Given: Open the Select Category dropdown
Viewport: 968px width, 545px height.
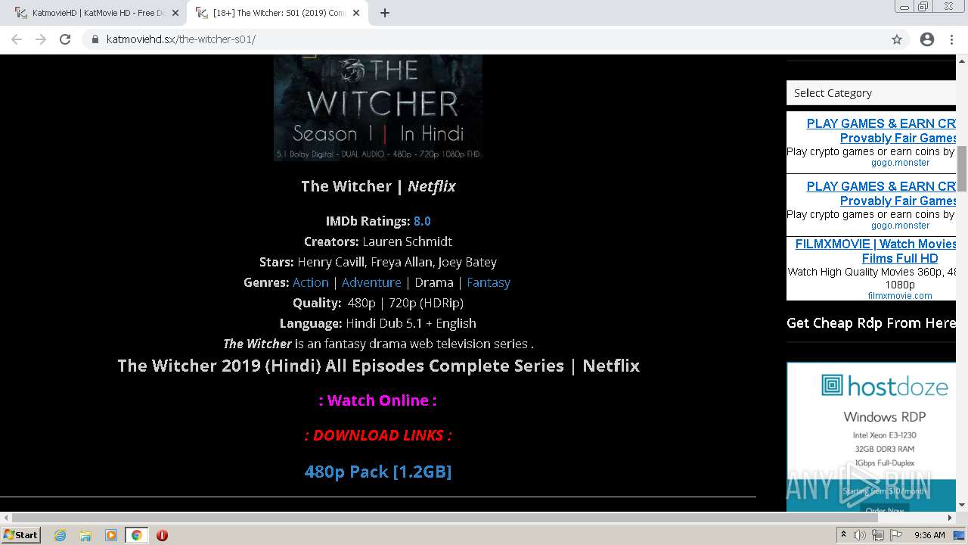Looking at the screenshot, I should (871, 93).
